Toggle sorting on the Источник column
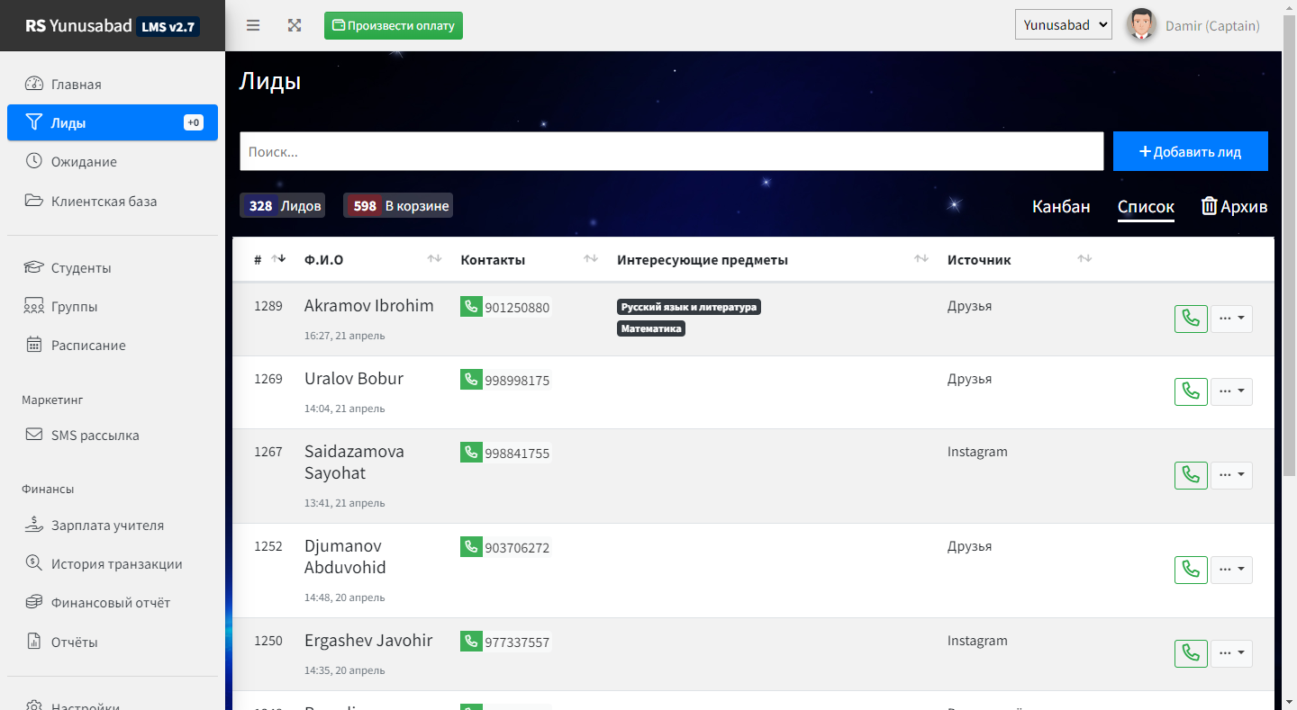Viewport: 1297px width, 710px height. [1084, 259]
